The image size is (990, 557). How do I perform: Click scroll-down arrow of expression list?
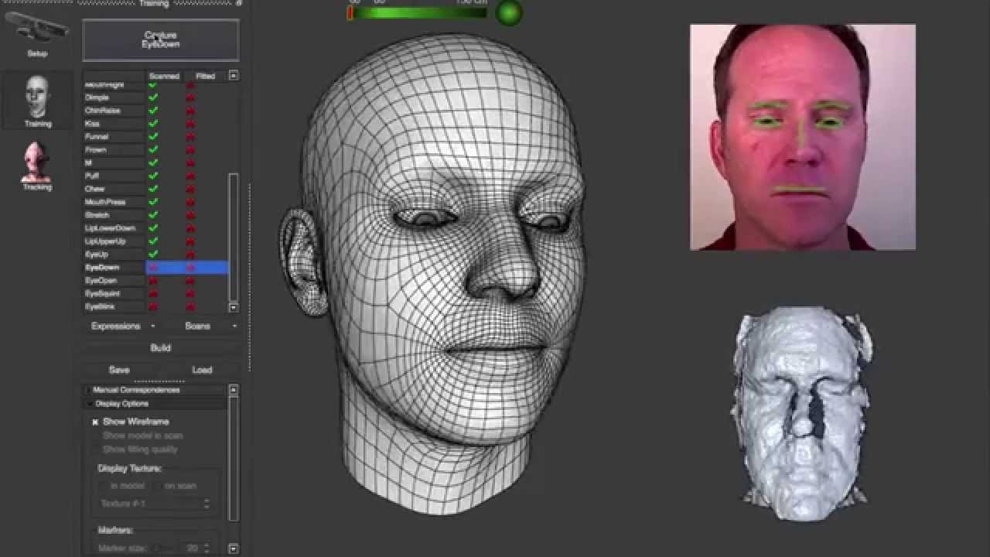tap(234, 307)
